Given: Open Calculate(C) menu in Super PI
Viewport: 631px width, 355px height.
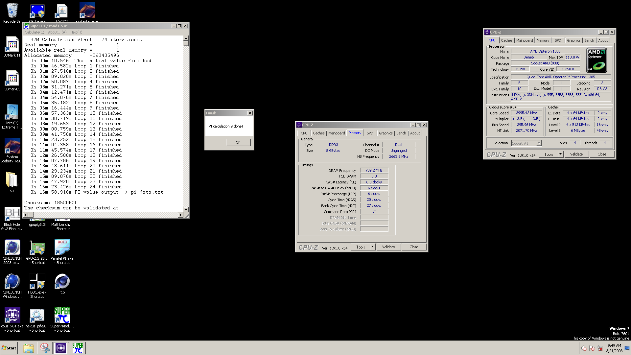Looking at the screenshot, I should point(35,32).
